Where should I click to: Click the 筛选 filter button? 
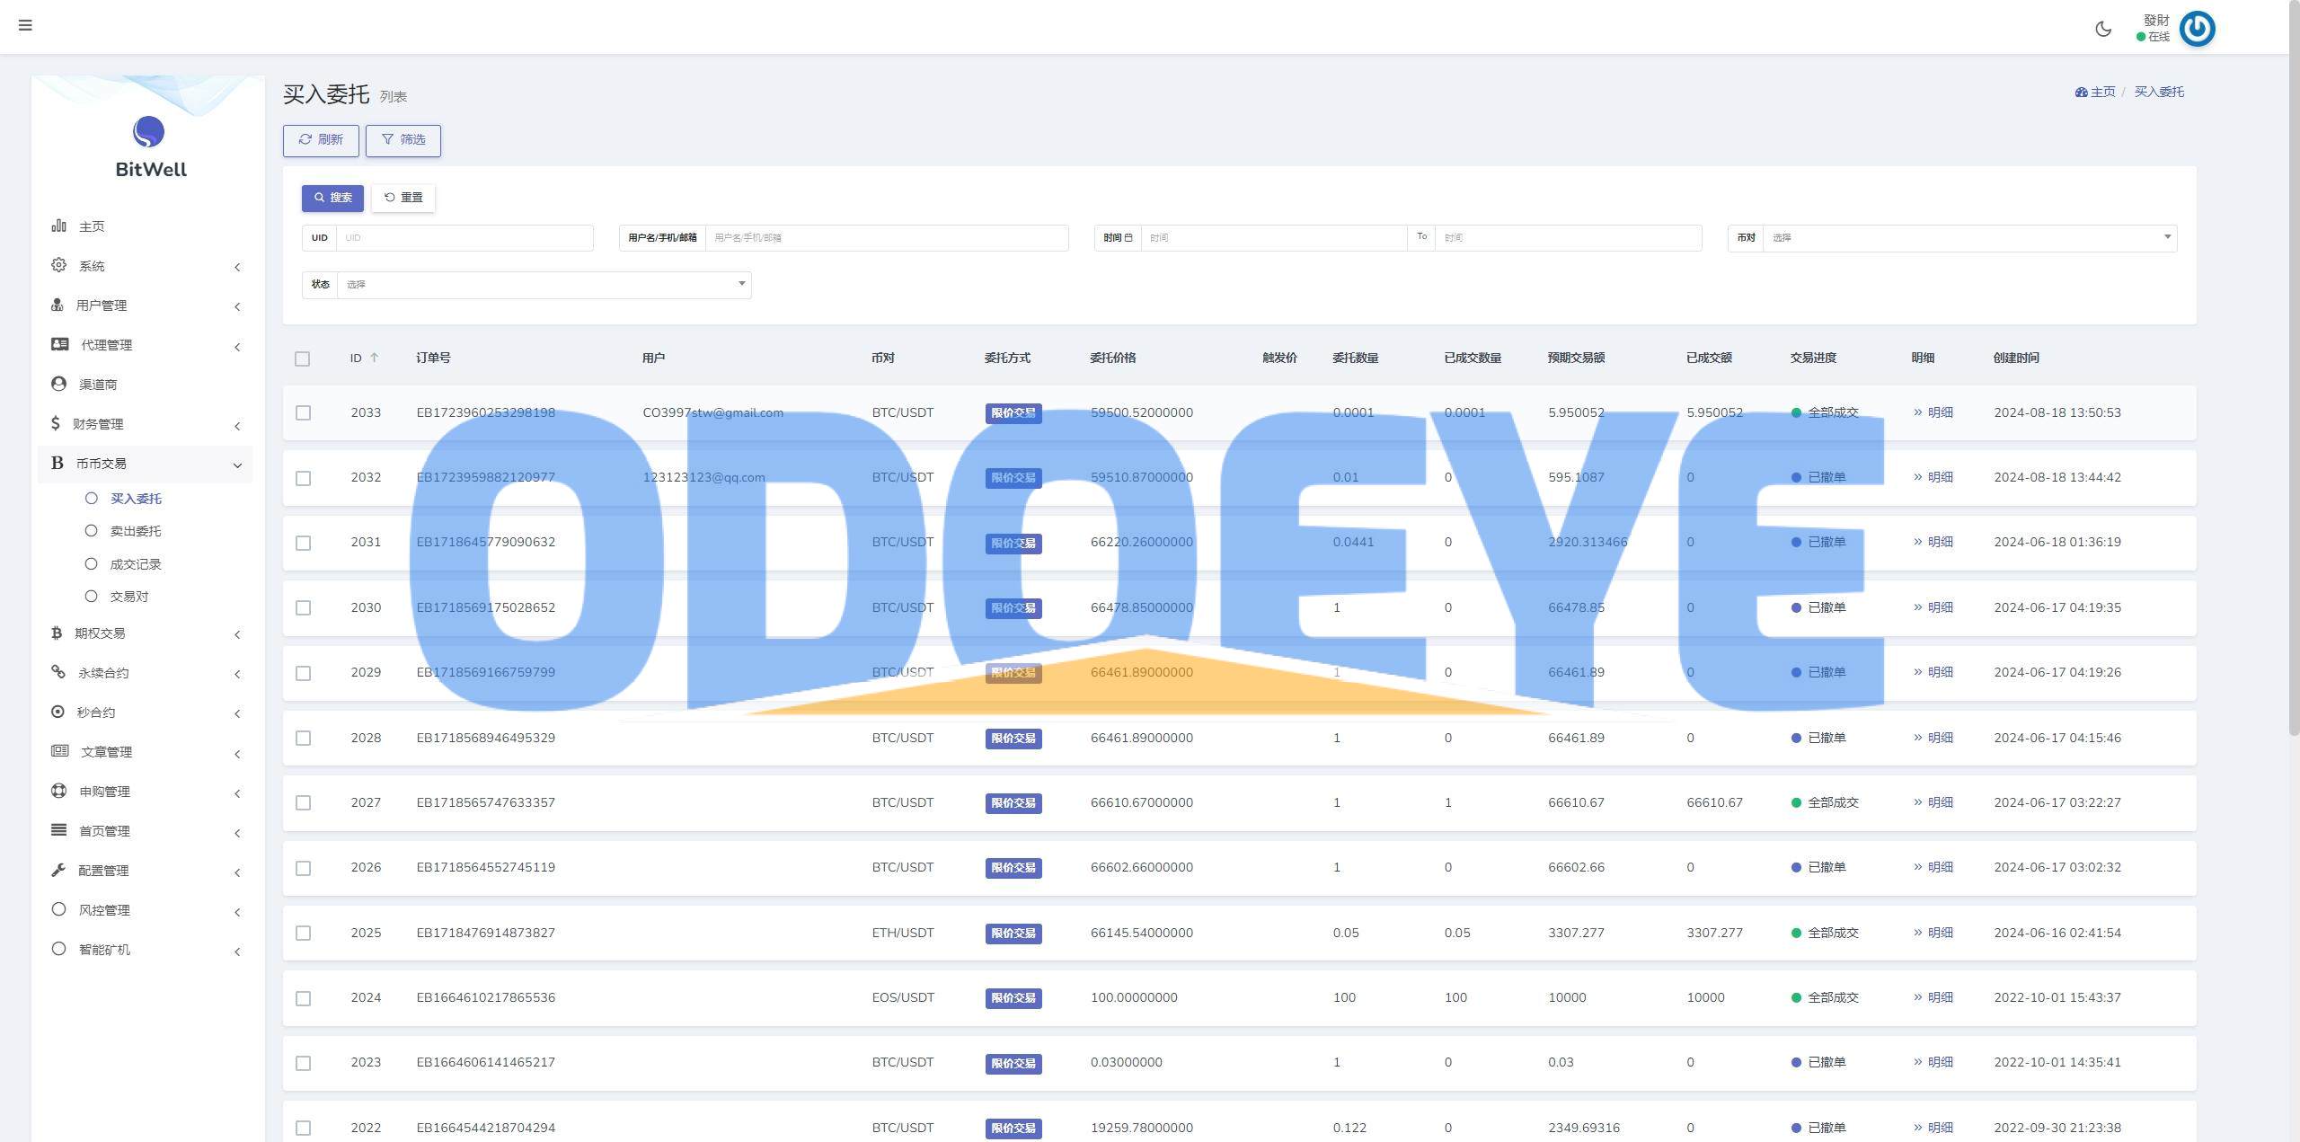tap(403, 140)
